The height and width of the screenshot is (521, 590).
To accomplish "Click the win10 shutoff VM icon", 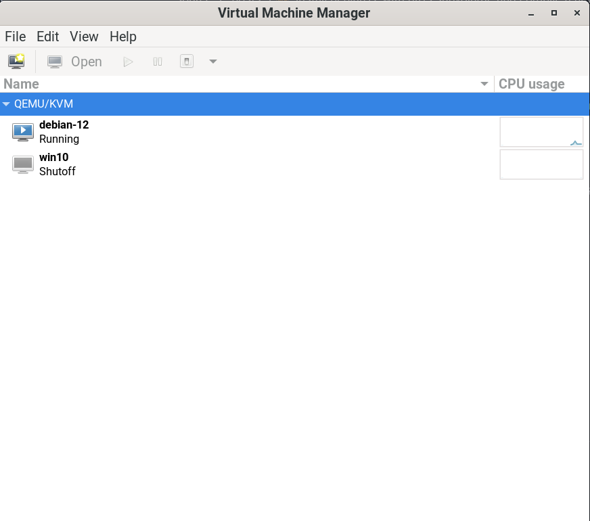I will pyautogui.click(x=23, y=164).
